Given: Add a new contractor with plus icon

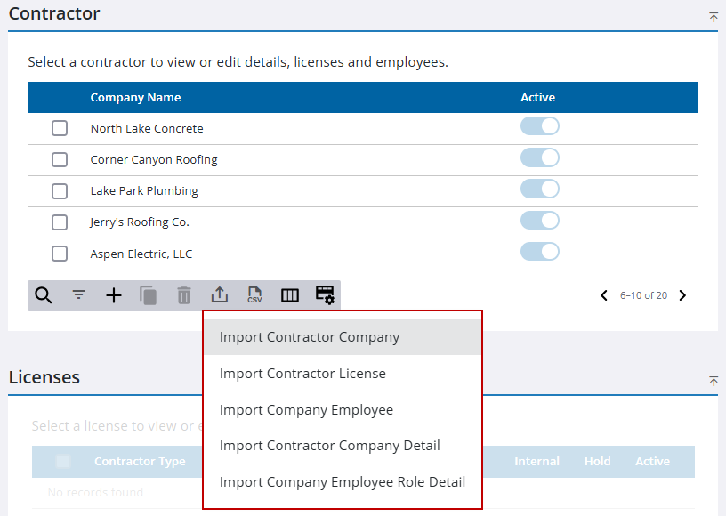Looking at the screenshot, I should [114, 295].
